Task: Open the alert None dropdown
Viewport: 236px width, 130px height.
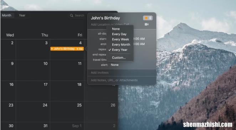Action: (x=114, y=65)
